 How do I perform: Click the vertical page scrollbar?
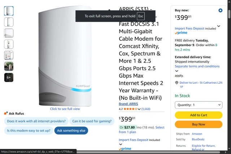[229, 72]
